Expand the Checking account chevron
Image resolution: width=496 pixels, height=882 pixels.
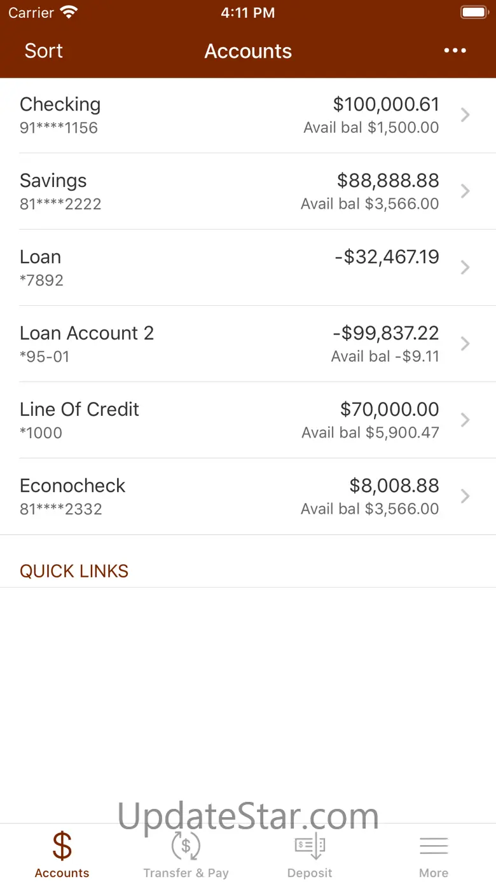point(465,114)
